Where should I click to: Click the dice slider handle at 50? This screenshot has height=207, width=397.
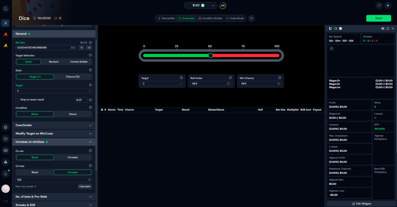(x=211, y=55)
